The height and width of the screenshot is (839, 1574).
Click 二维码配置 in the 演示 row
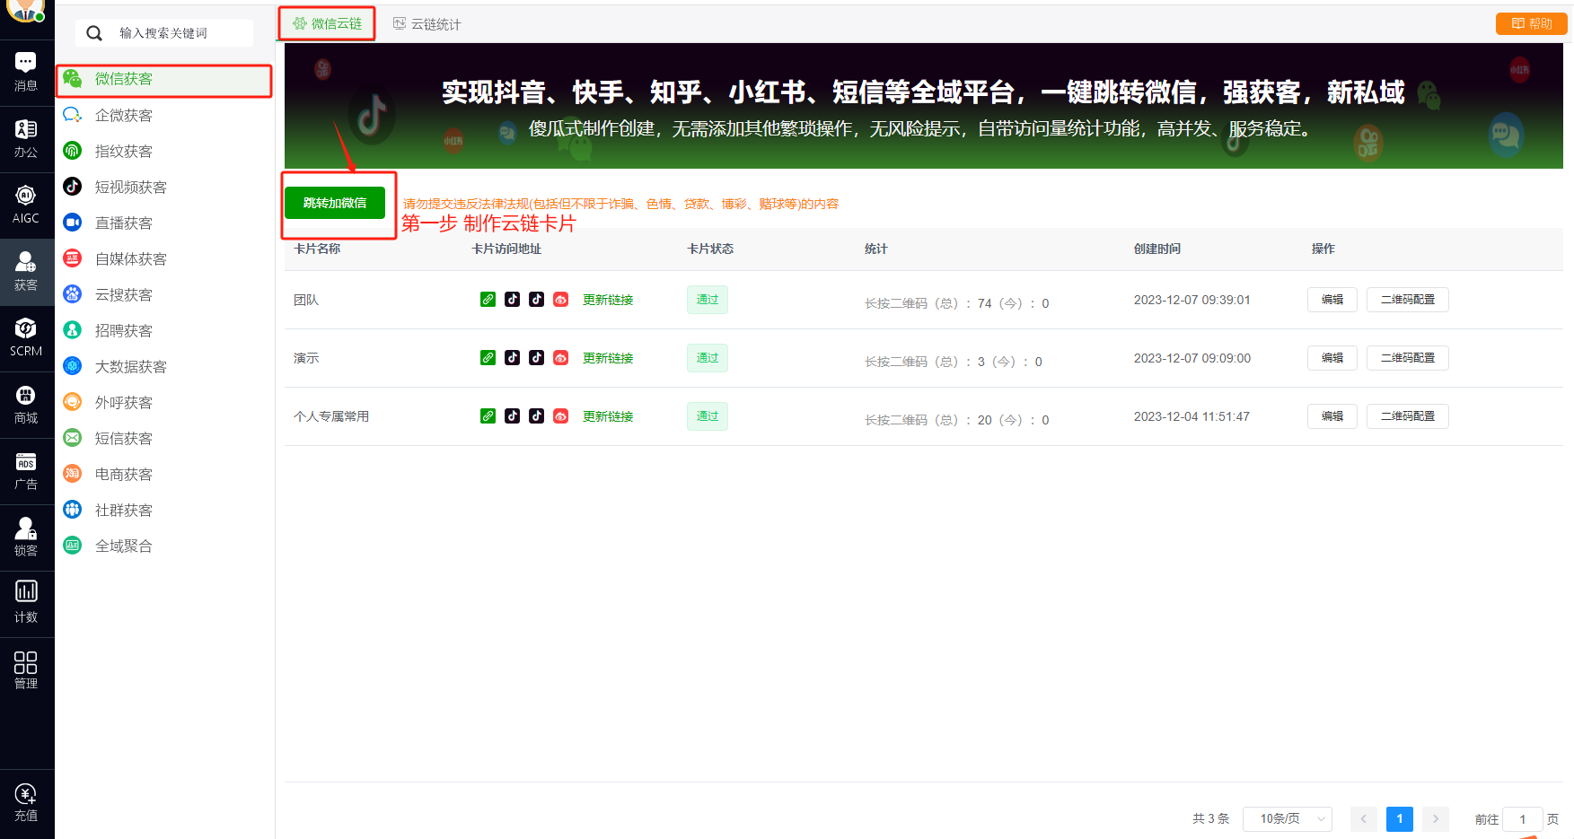point(1408,358)
